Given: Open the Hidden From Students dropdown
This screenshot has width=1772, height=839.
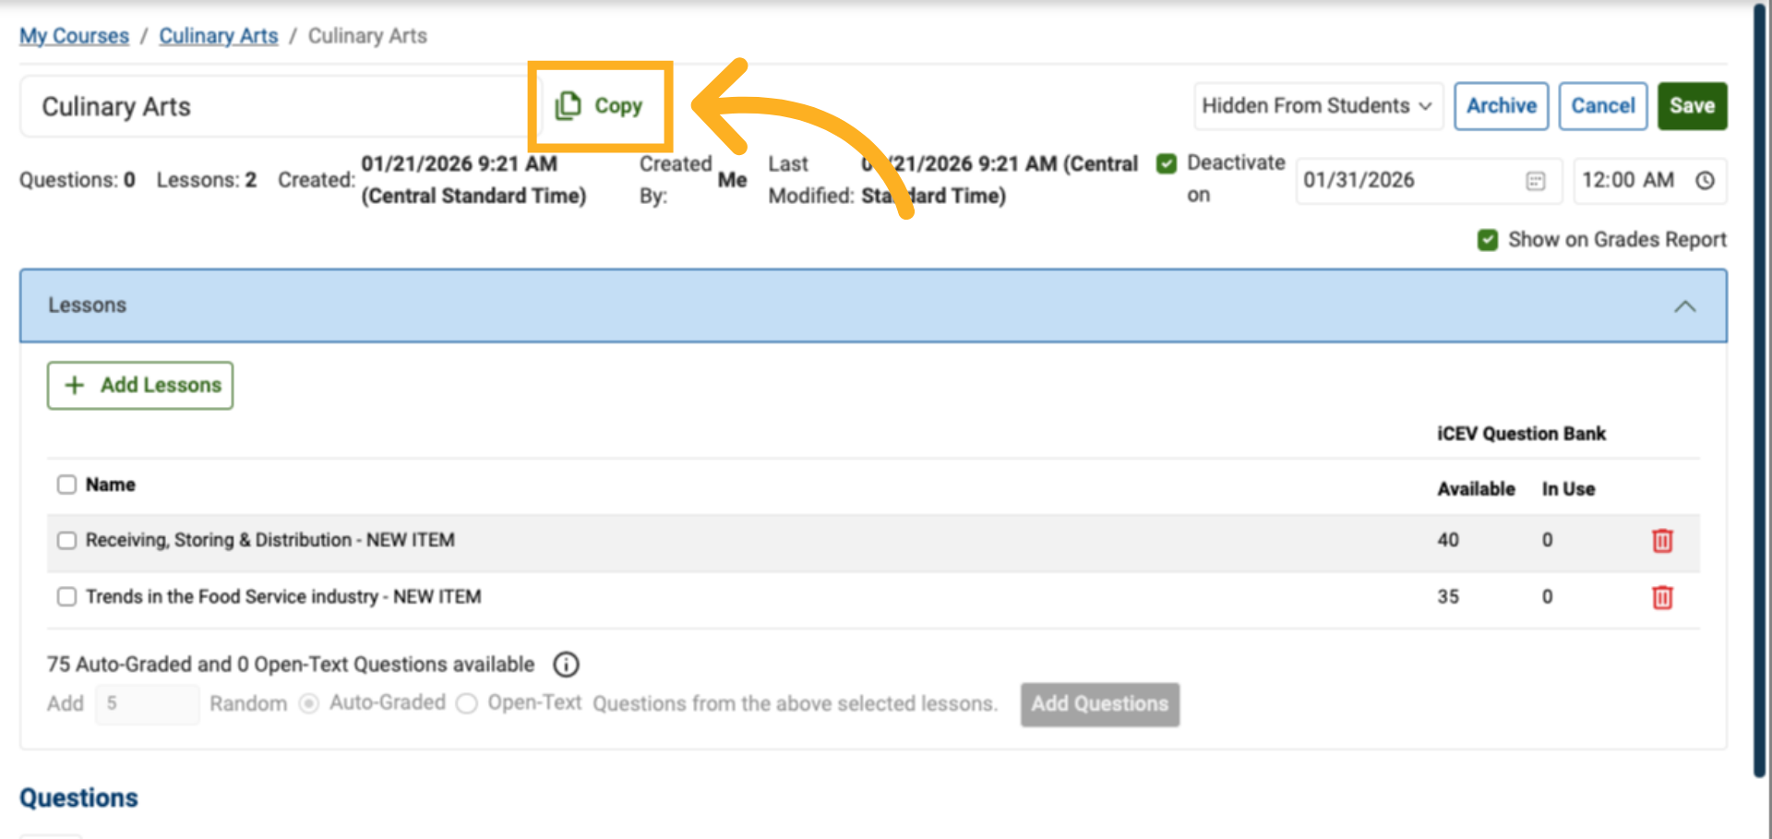Looking at the screenshot, I should [1318, 106].
